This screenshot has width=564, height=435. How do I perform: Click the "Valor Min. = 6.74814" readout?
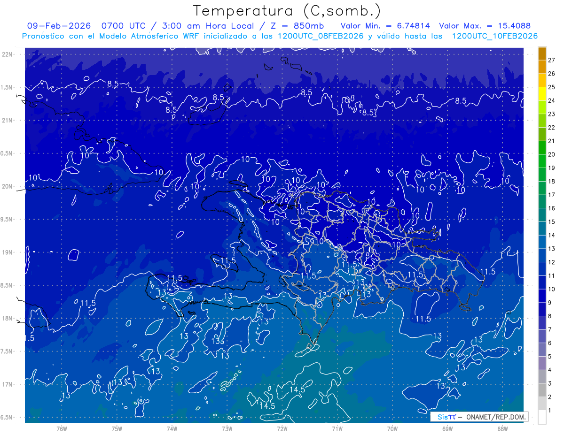(385, 26)
